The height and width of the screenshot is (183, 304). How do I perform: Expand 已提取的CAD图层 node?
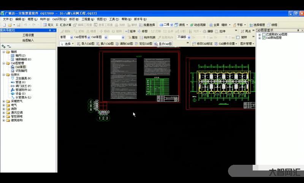260,35
